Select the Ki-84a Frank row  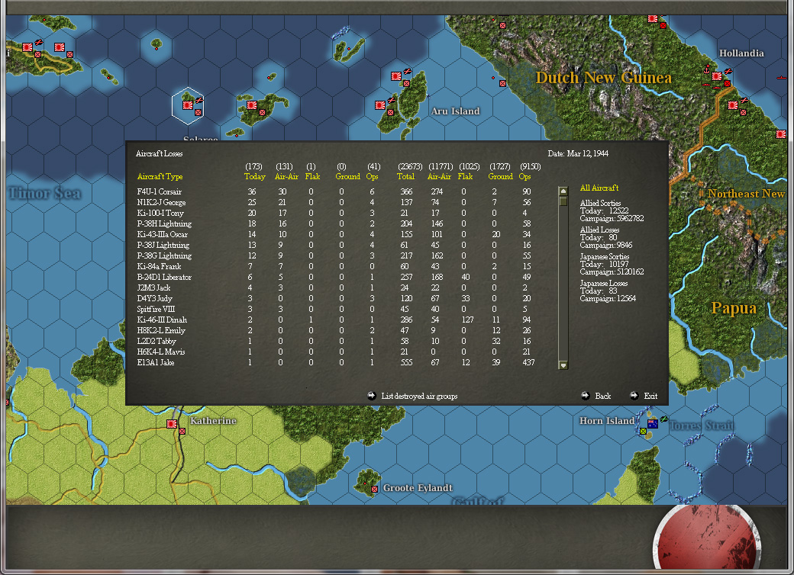click(336, 266)
